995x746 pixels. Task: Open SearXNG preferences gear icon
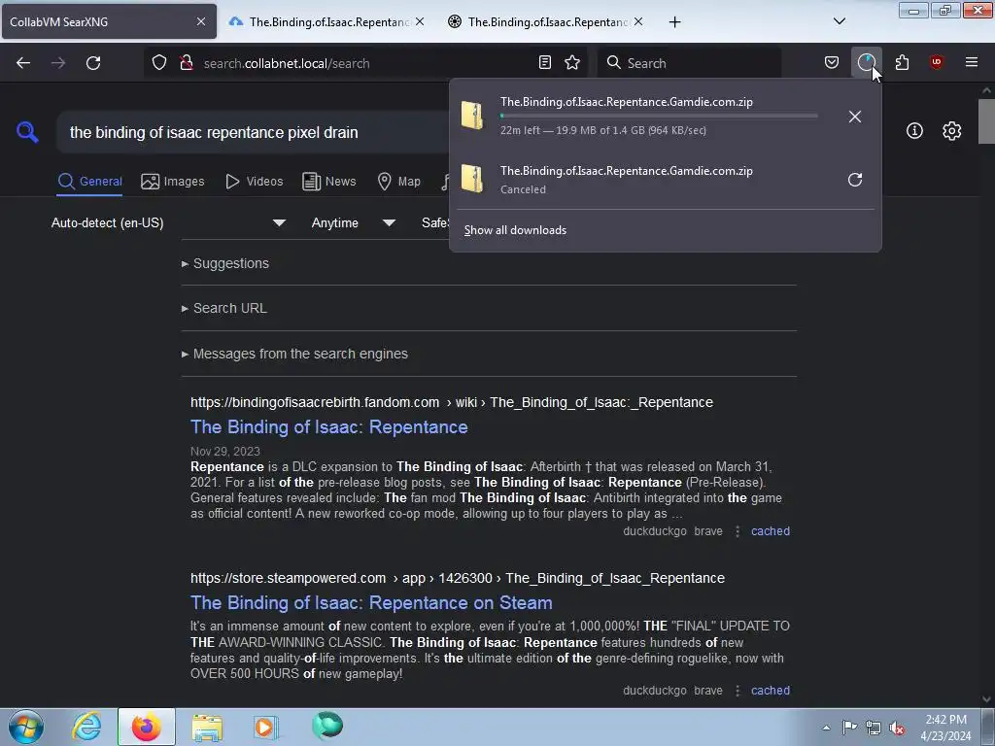[952, 131]
